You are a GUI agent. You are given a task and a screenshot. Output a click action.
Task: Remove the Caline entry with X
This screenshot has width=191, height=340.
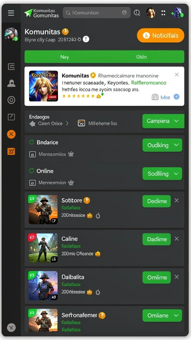point(177,239)
